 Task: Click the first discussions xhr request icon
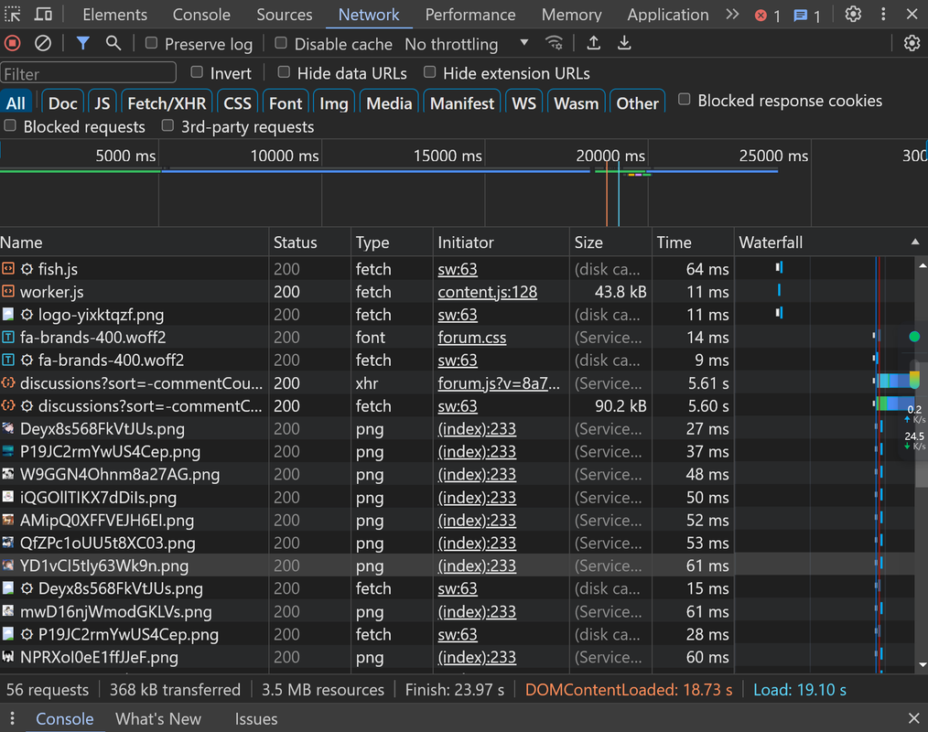pos(7,382)
